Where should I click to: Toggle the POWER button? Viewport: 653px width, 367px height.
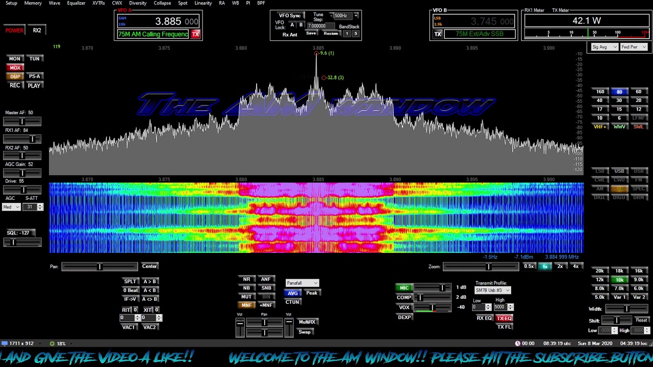(x=14, y=31)
